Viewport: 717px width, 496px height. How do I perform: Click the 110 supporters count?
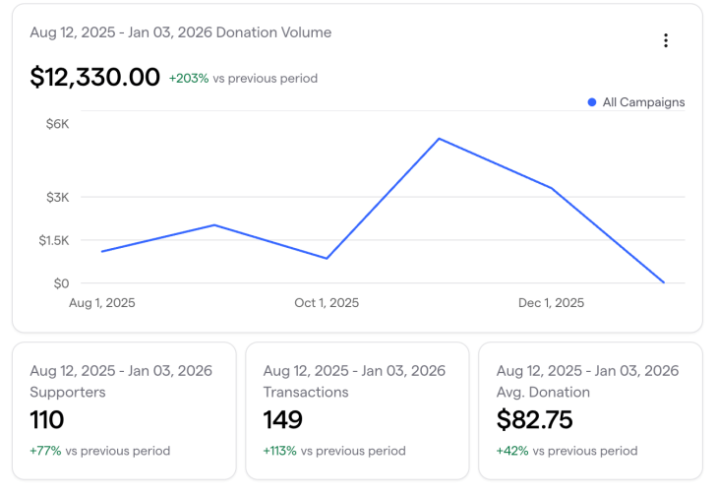(47, 420)
